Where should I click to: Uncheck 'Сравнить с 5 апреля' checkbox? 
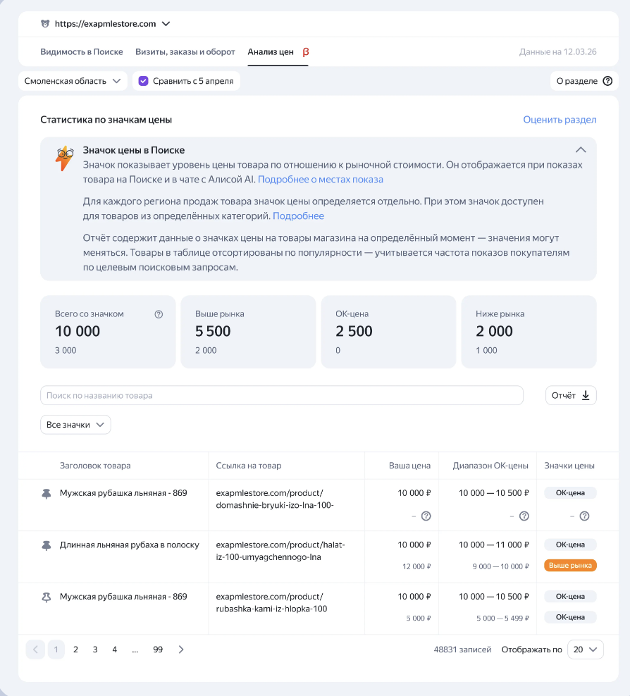click(144, 81)
